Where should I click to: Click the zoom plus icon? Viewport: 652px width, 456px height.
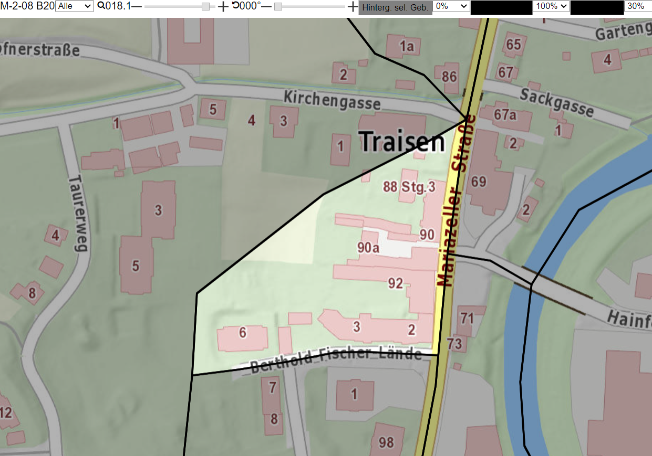[223, 6]
